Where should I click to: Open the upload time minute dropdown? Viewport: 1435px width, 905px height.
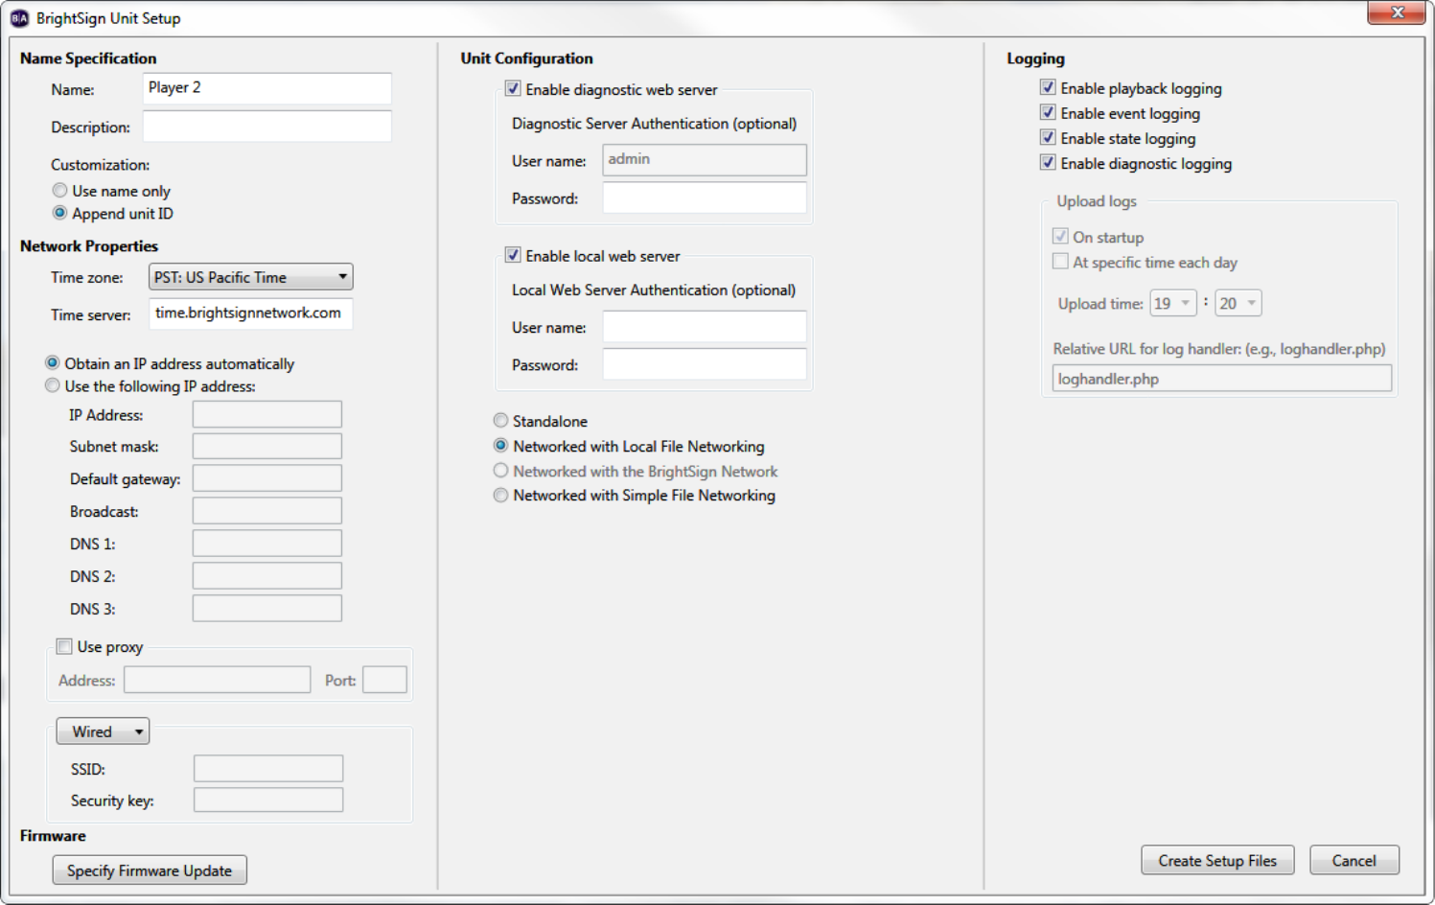click(x=1238, y=304)
